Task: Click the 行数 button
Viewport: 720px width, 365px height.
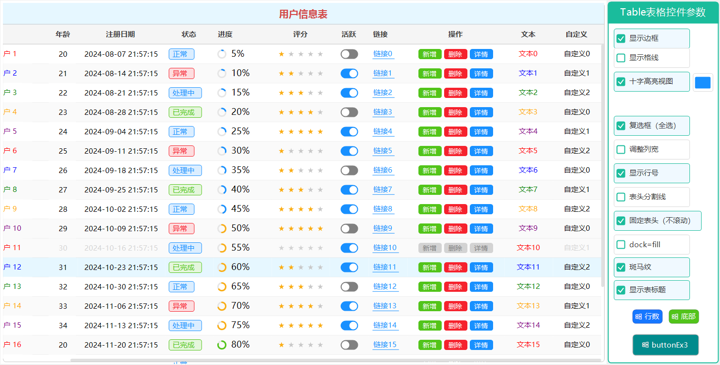Action: pos(647,317)
